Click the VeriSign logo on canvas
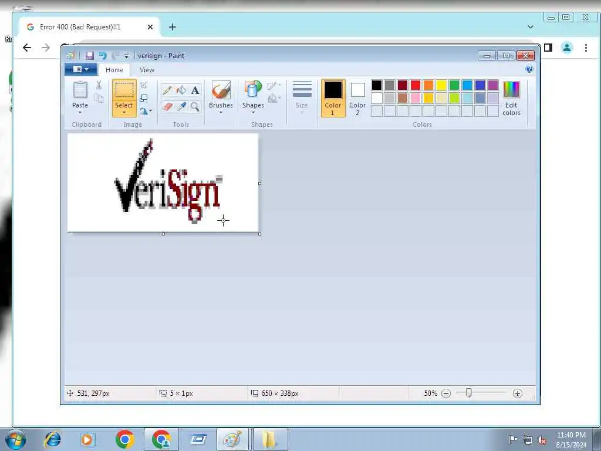Image resolution: width=601 pixels, height=451 pixels. (x=168, y=181)
